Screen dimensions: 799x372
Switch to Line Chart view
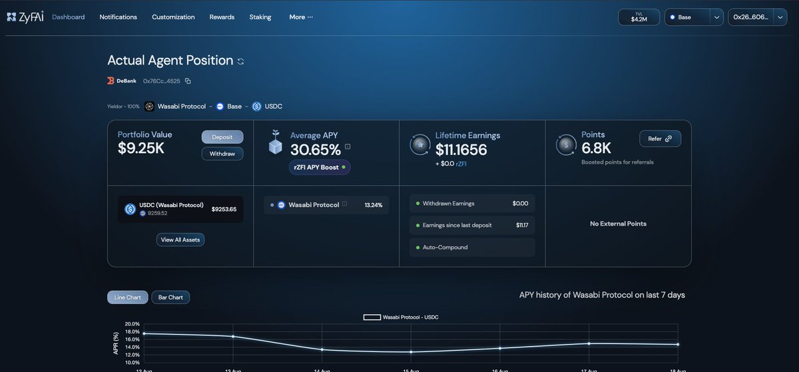128,297
